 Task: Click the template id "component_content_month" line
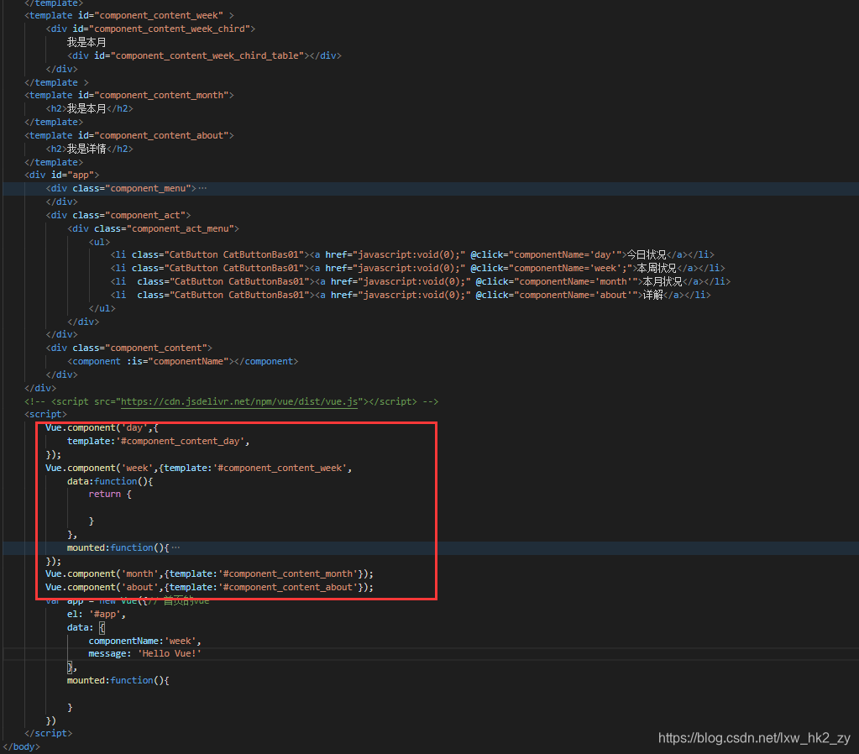coord(129,96)
